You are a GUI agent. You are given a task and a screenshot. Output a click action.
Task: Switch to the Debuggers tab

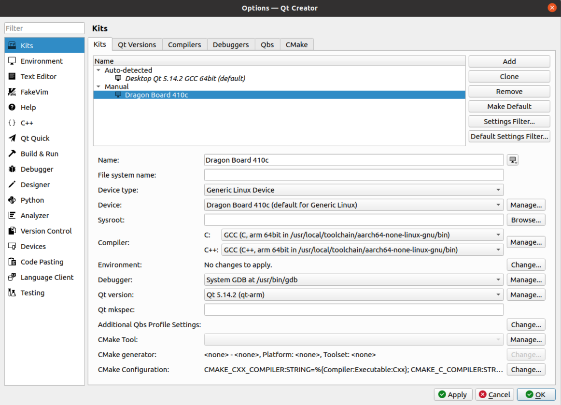(231, 45)
